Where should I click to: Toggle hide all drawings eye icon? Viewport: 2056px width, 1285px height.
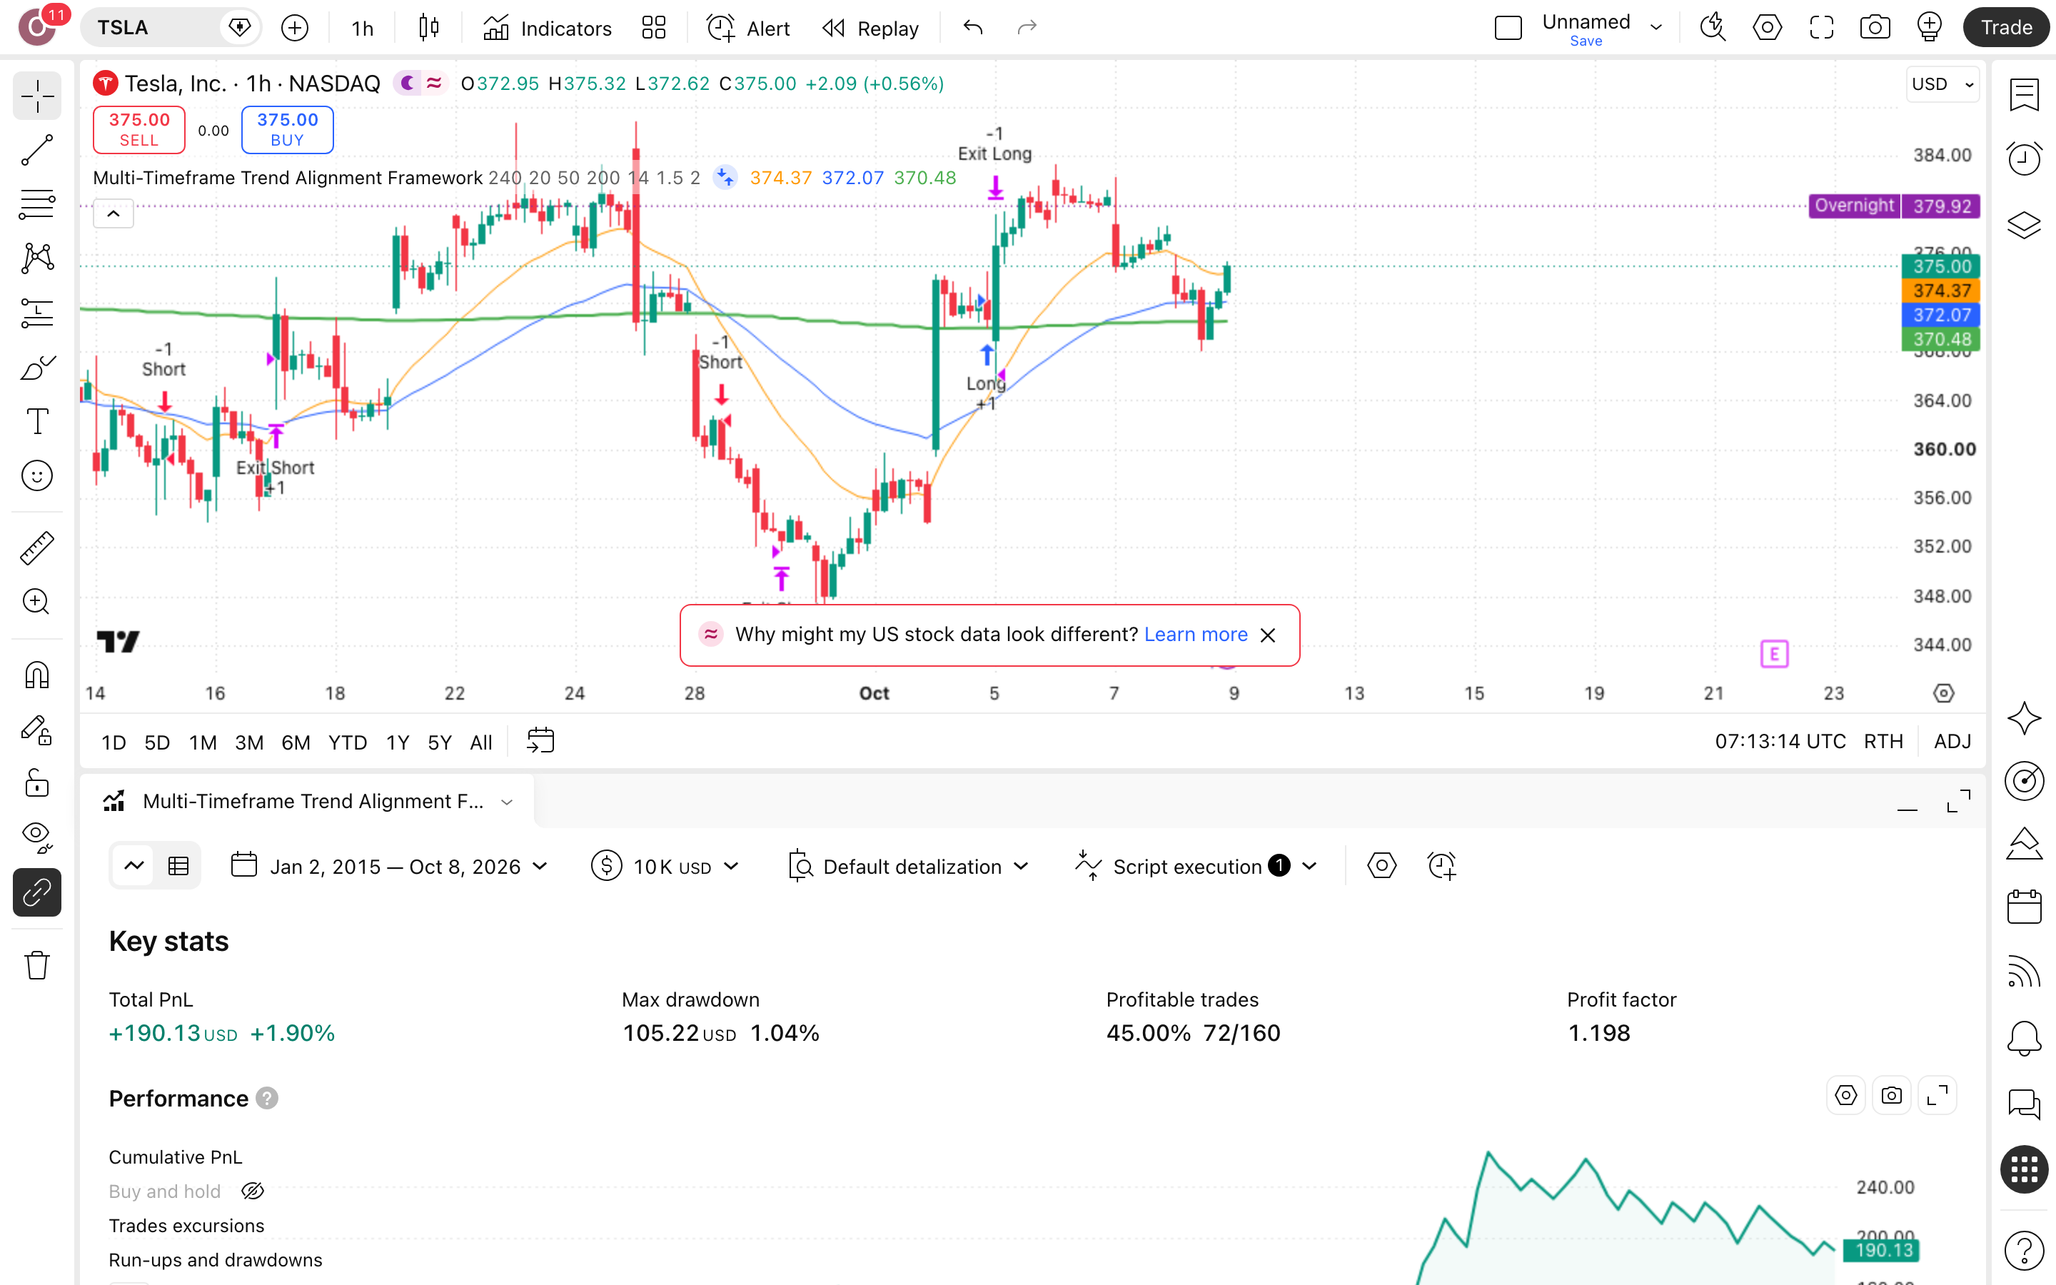36,838
